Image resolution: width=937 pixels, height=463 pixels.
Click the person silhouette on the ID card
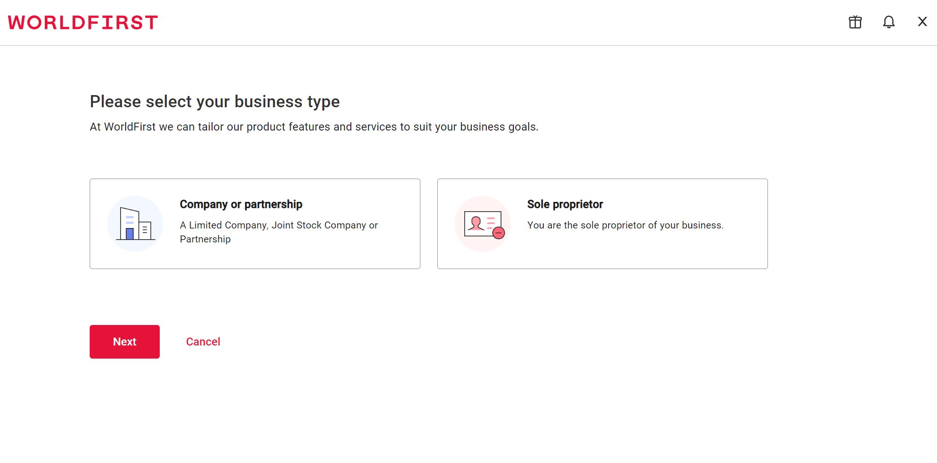[x=476, y=223]
